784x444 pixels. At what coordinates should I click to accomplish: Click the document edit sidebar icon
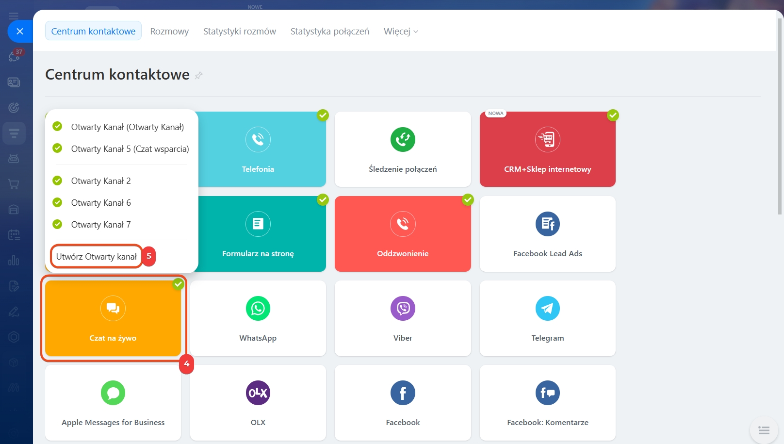[14, 286]
